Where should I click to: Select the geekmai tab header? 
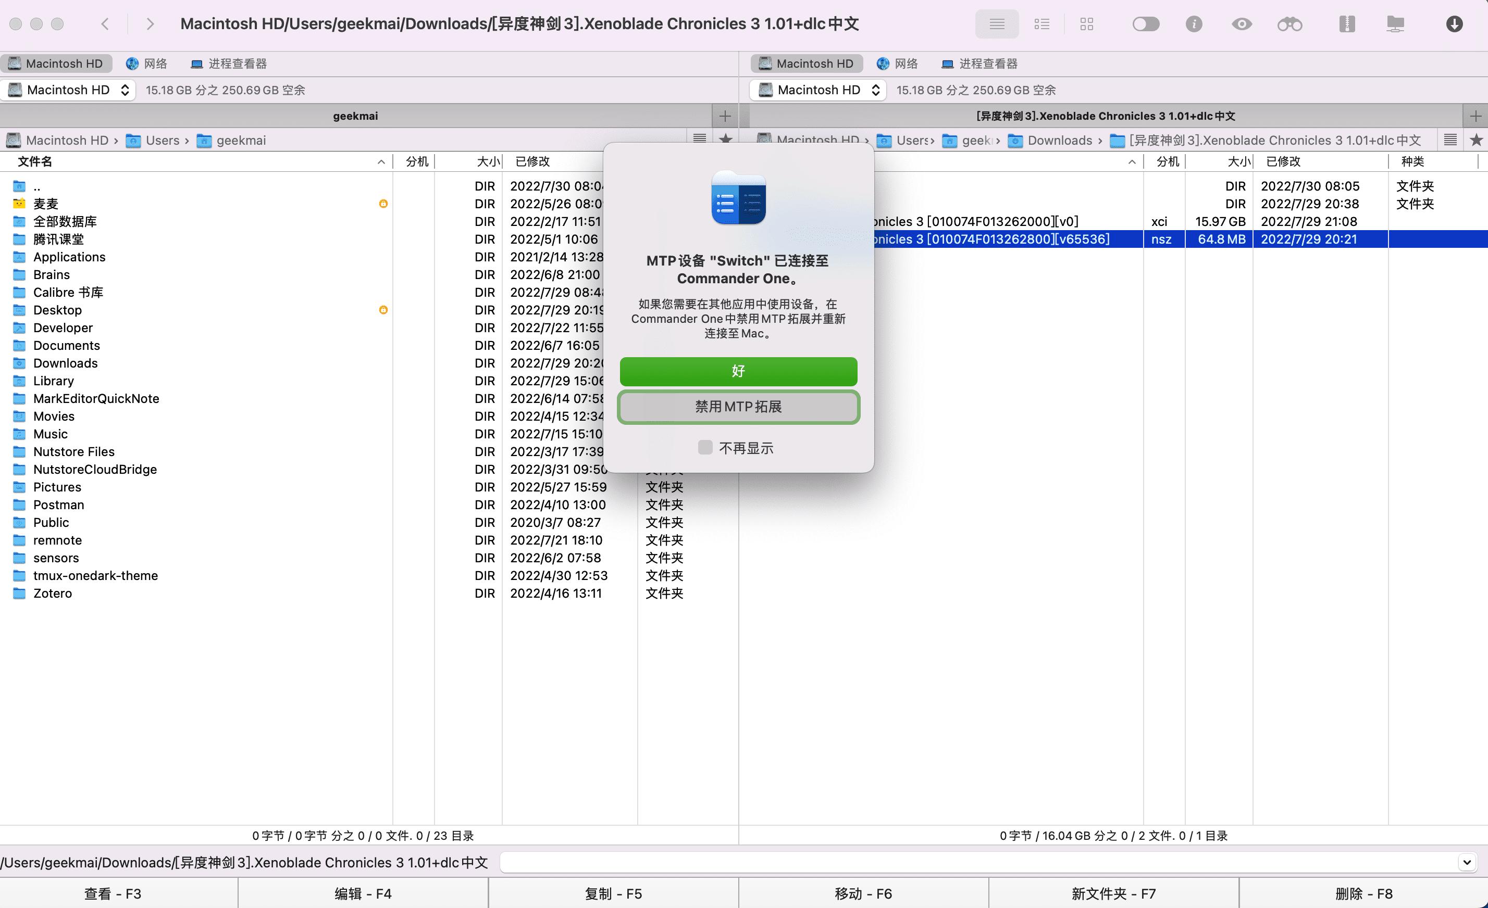pyautogui.click(x=355, y=115)
